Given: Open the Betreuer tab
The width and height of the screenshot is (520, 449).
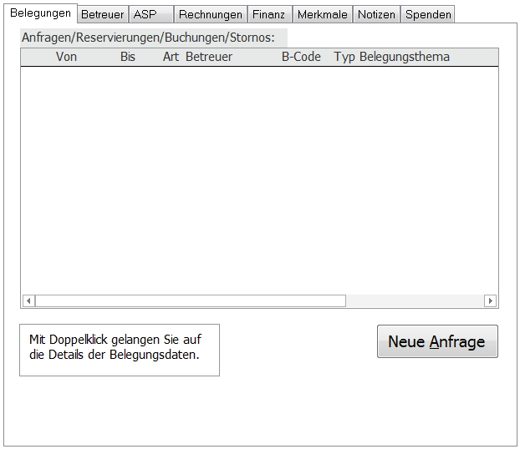Looking at the screenshot, I should pos(102,14).
